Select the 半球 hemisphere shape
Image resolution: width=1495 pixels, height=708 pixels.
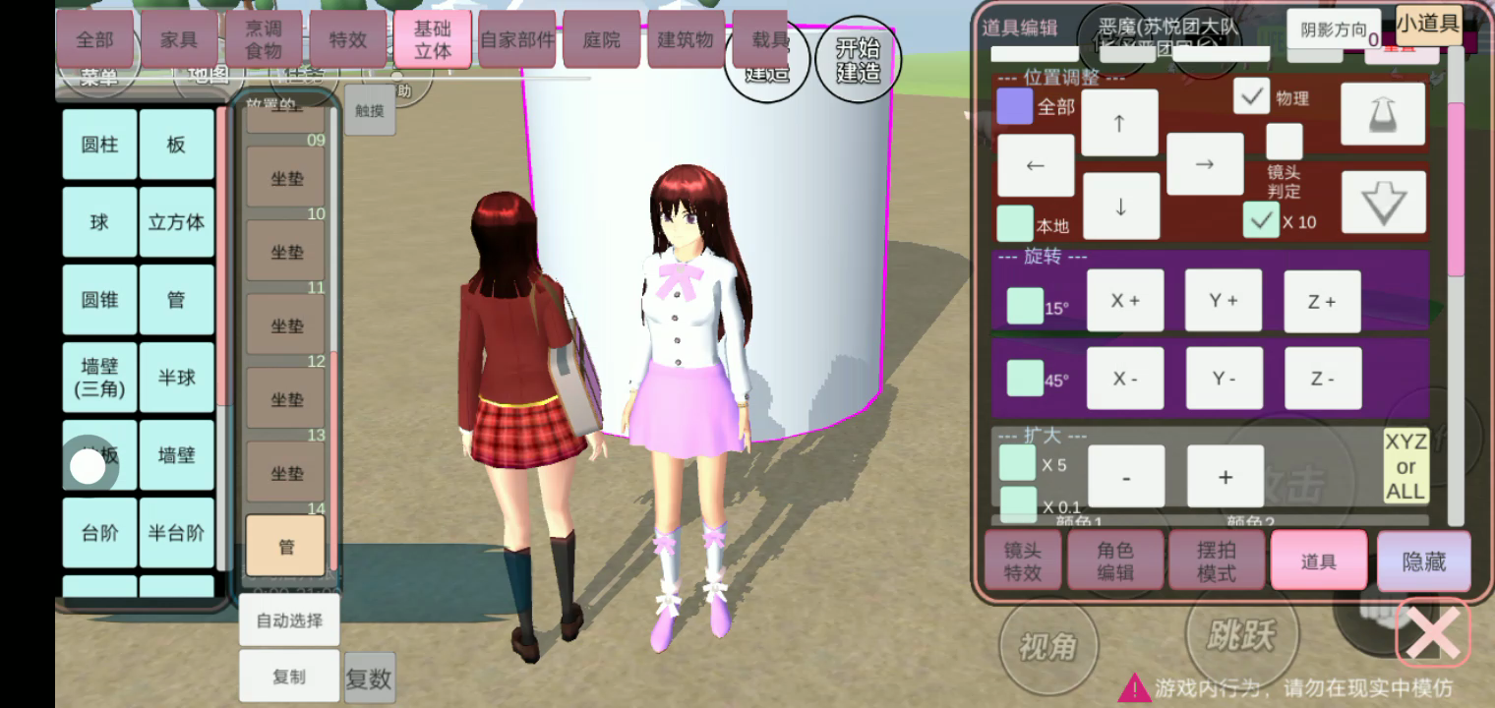point(177,378)
